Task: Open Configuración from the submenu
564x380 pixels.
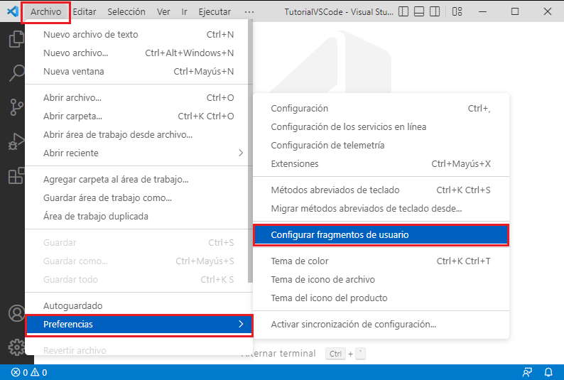Action: coord(381,109)
